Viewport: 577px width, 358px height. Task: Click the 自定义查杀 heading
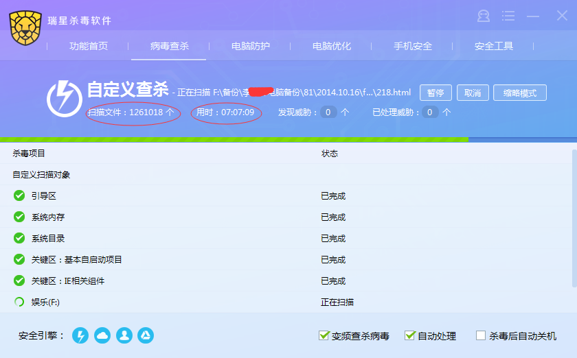coord(128,89)
